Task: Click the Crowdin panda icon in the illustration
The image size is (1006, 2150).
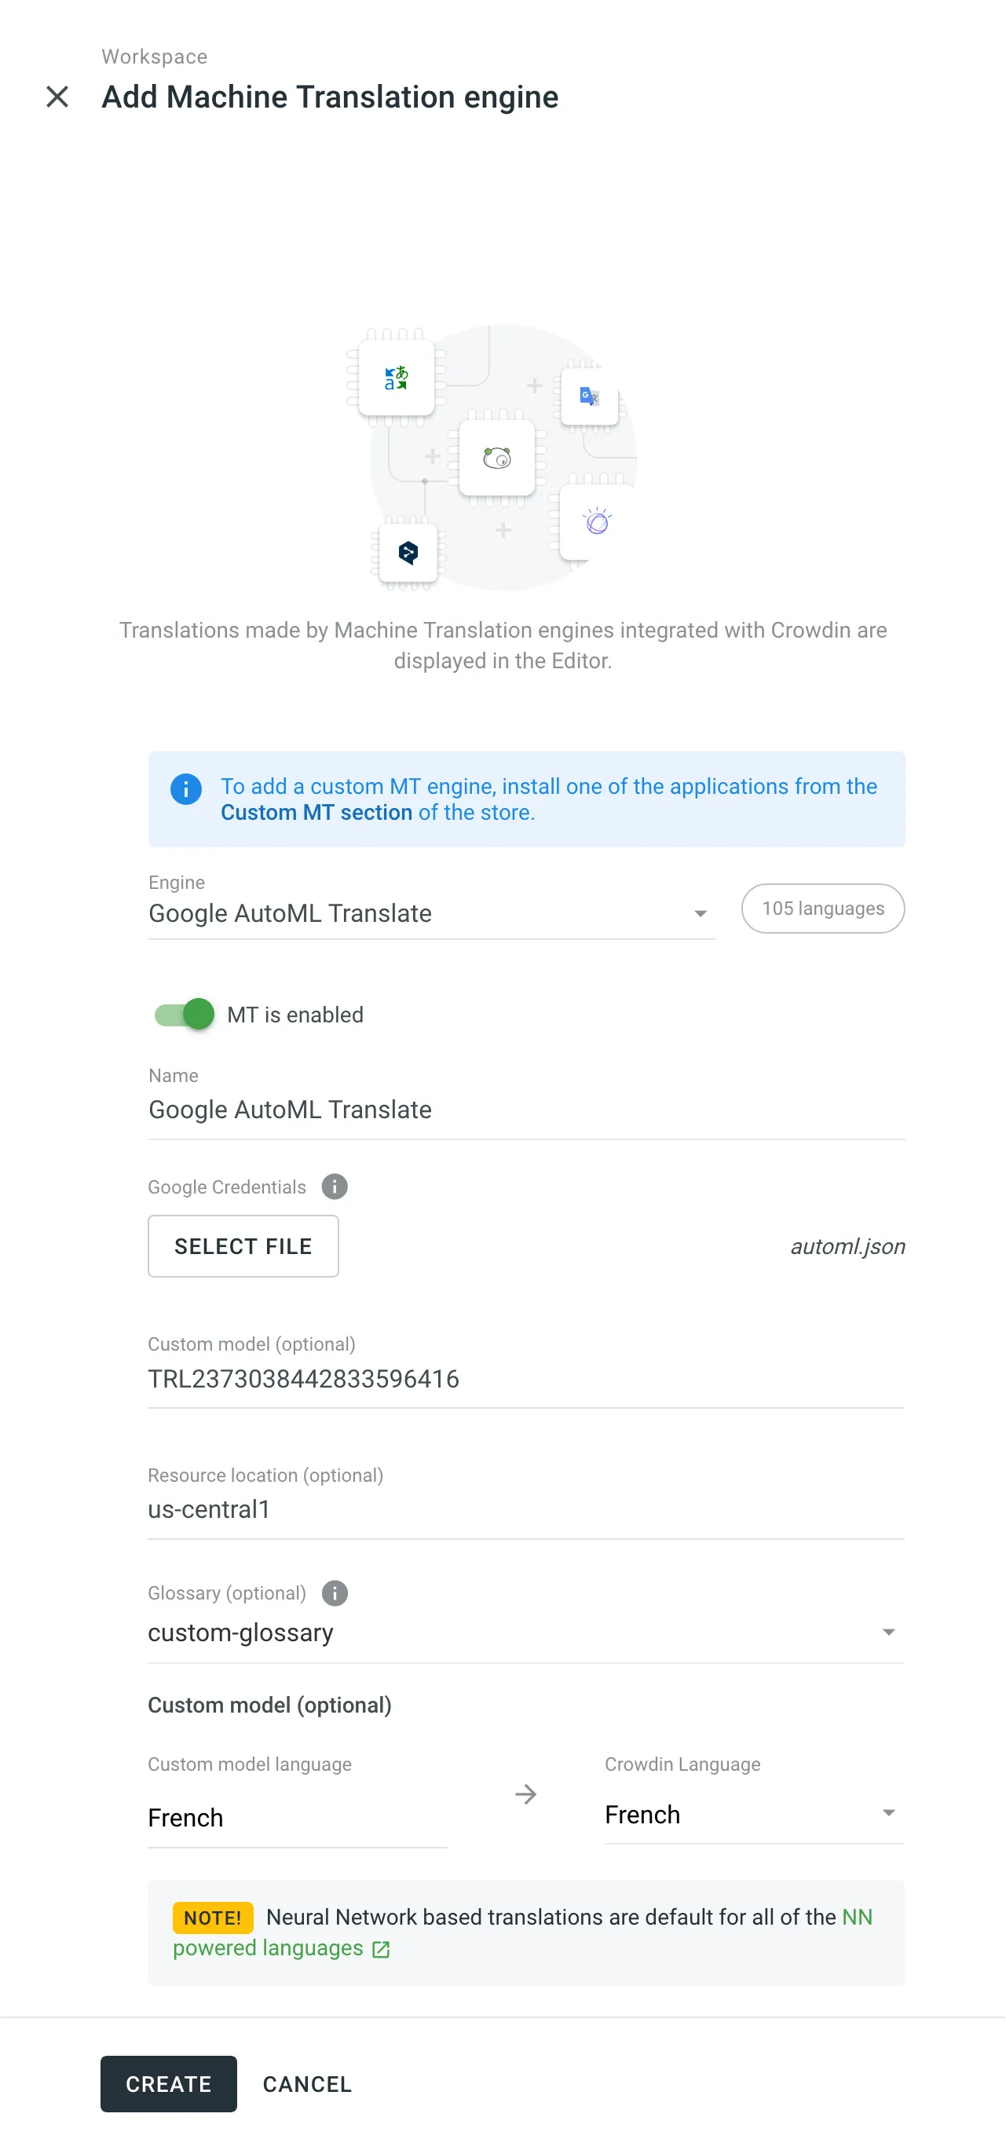Action: click(x=497, y=457)
